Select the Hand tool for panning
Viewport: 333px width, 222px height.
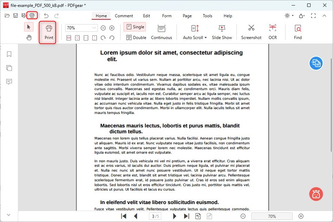29,38
